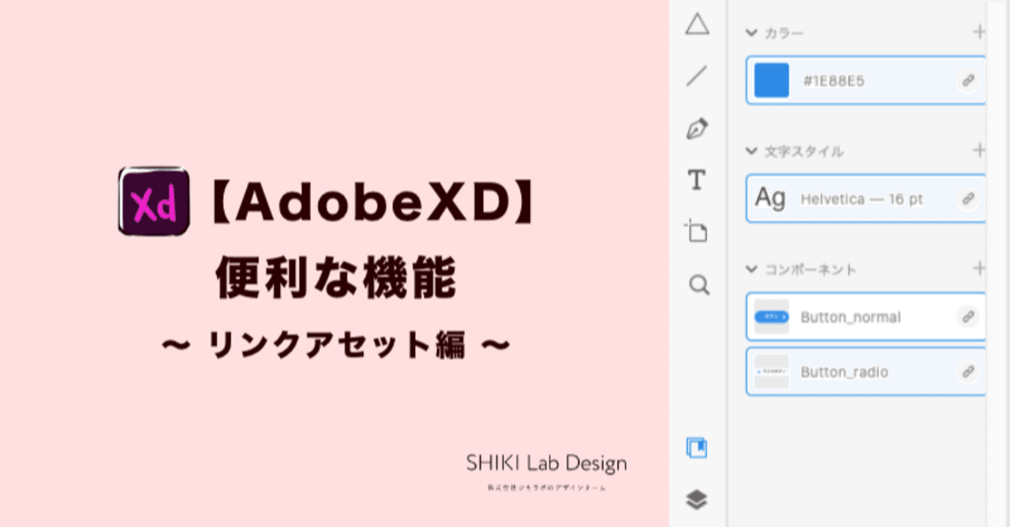
Task: Select the Button_radio component thumbnail
Action: tap(772, 371)
